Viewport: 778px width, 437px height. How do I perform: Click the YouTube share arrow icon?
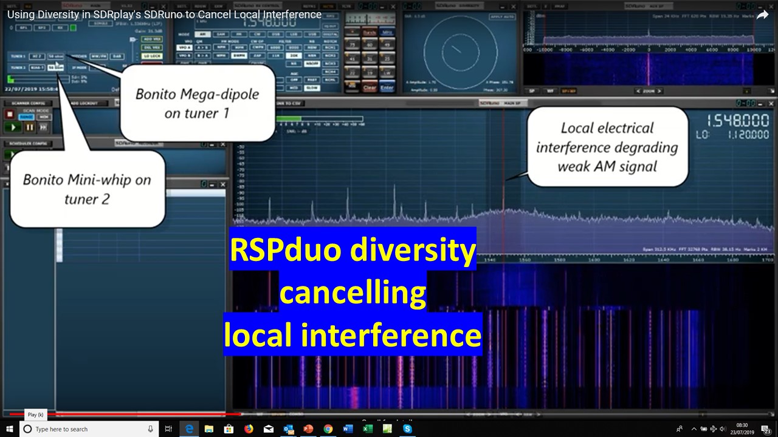762,15
